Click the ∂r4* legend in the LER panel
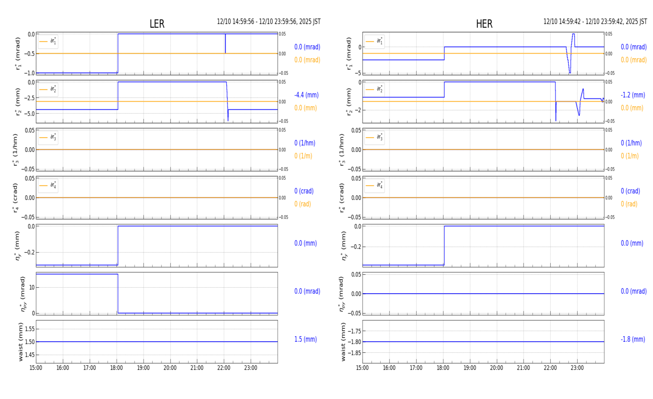This screenshot has width=653, height=399. point(48,186)
